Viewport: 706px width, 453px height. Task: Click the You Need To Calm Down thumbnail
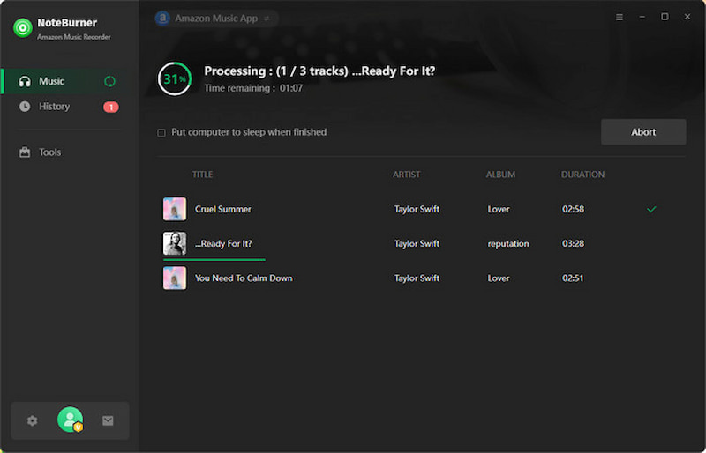(x=175, y=278)
